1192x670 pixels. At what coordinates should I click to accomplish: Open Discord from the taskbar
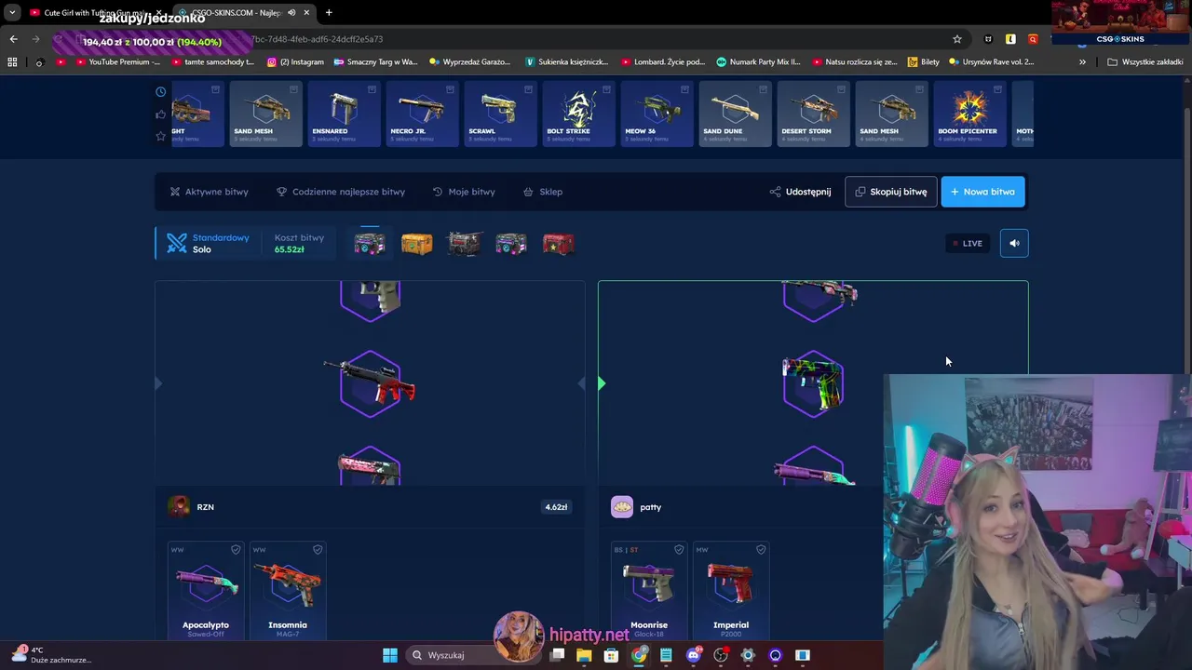tap(693, 655)
